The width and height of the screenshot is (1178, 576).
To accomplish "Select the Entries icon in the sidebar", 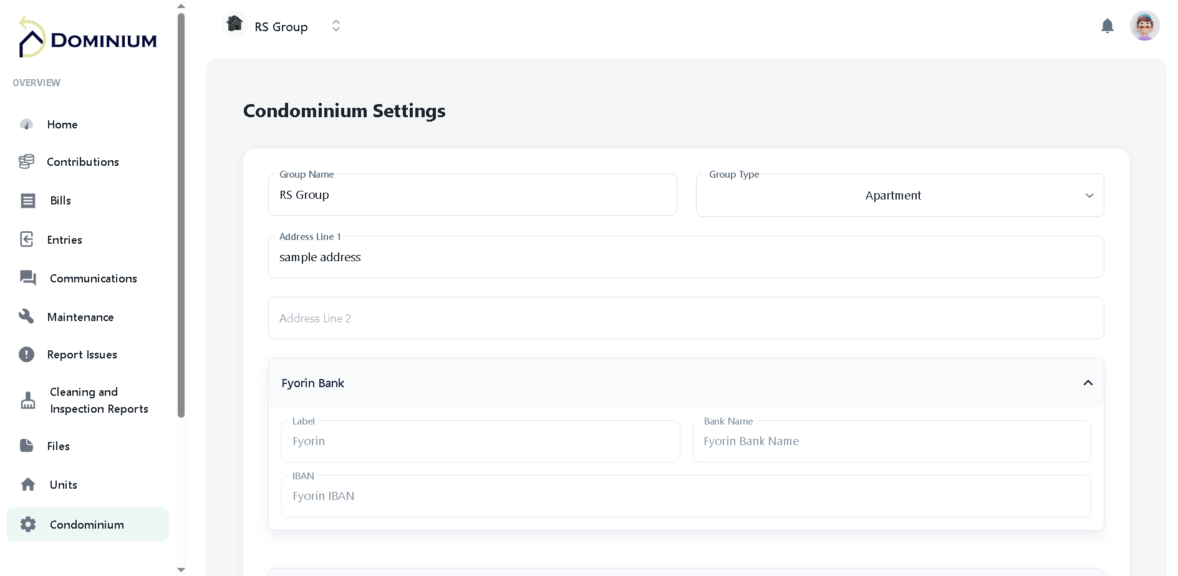I will (27, 239).
